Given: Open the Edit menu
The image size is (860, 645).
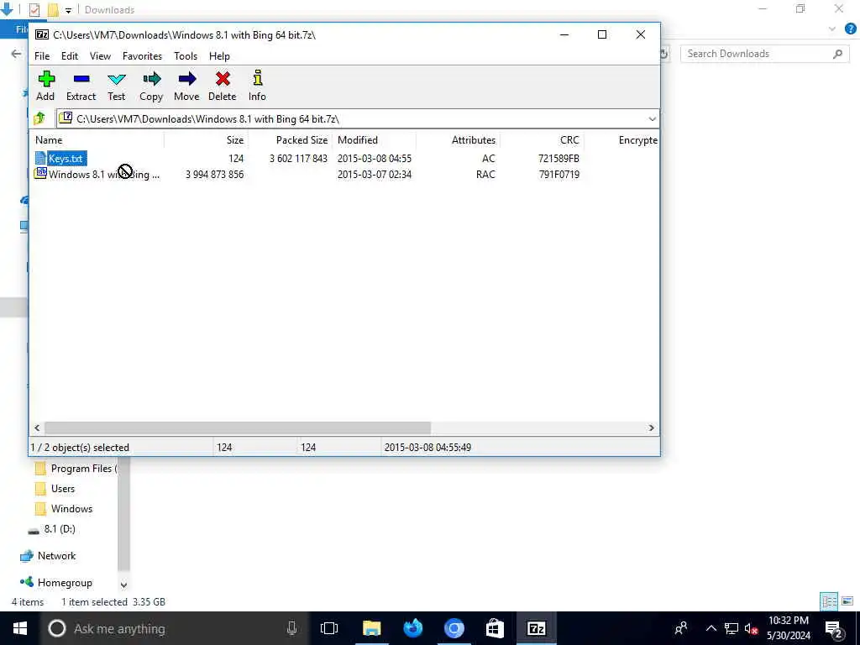Looking at the screenshot, I should pyautogui.click(x=69, y=56).
